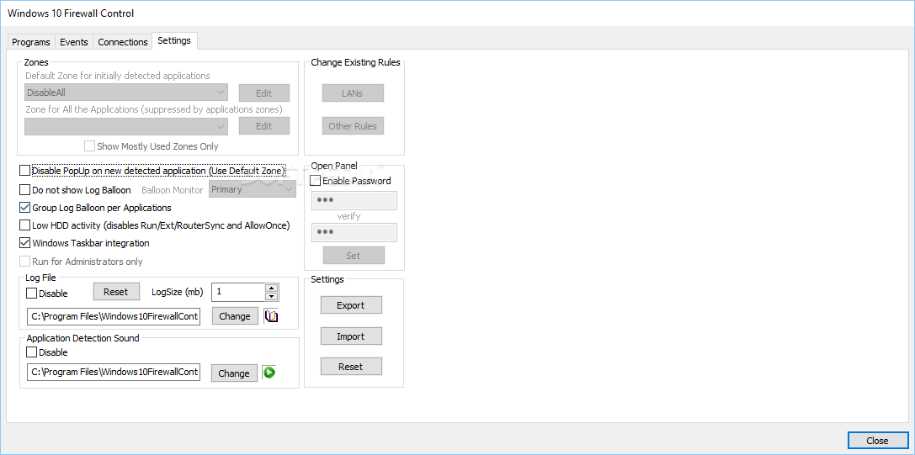Click the log file path text field

[114, 316]
